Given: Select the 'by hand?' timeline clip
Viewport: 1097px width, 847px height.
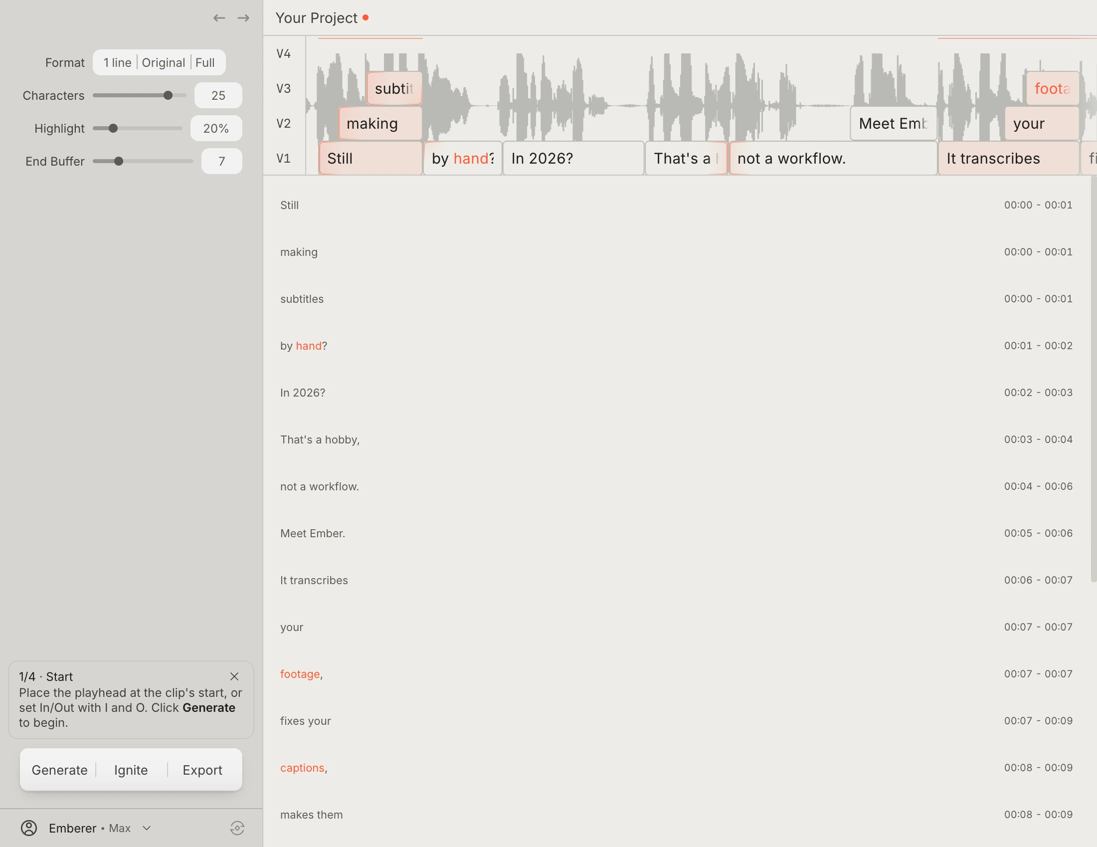Looking at the screenshot, I should (x=463, y=158).
